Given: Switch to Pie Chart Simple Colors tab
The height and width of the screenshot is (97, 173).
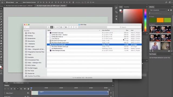Looking at the screenshot, I should point(51,6).
